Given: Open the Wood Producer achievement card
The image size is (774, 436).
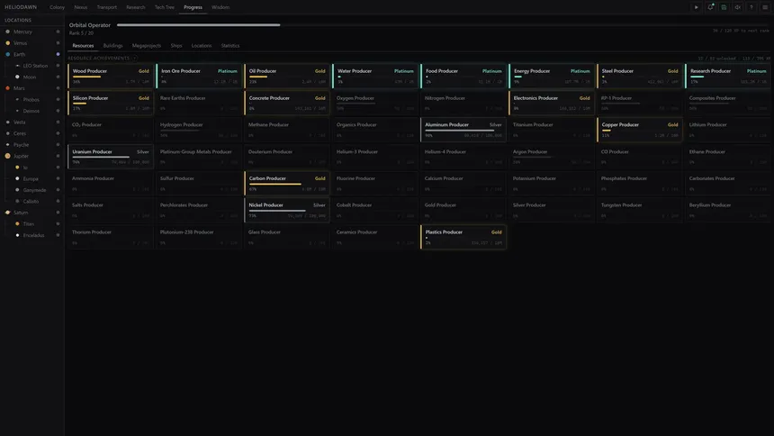Looking at the screenshot, I should tap(111, 77).
